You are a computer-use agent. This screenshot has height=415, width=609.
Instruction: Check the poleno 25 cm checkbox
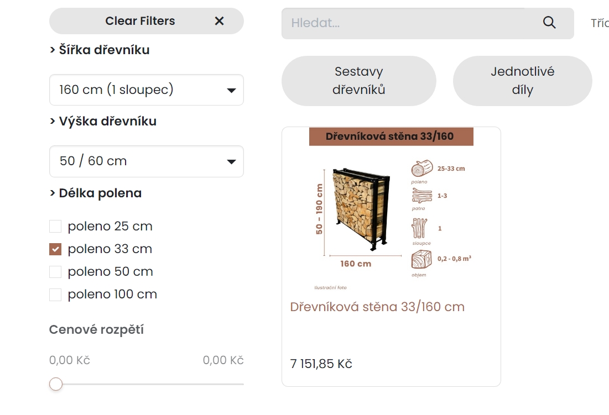tap(55, 227)
